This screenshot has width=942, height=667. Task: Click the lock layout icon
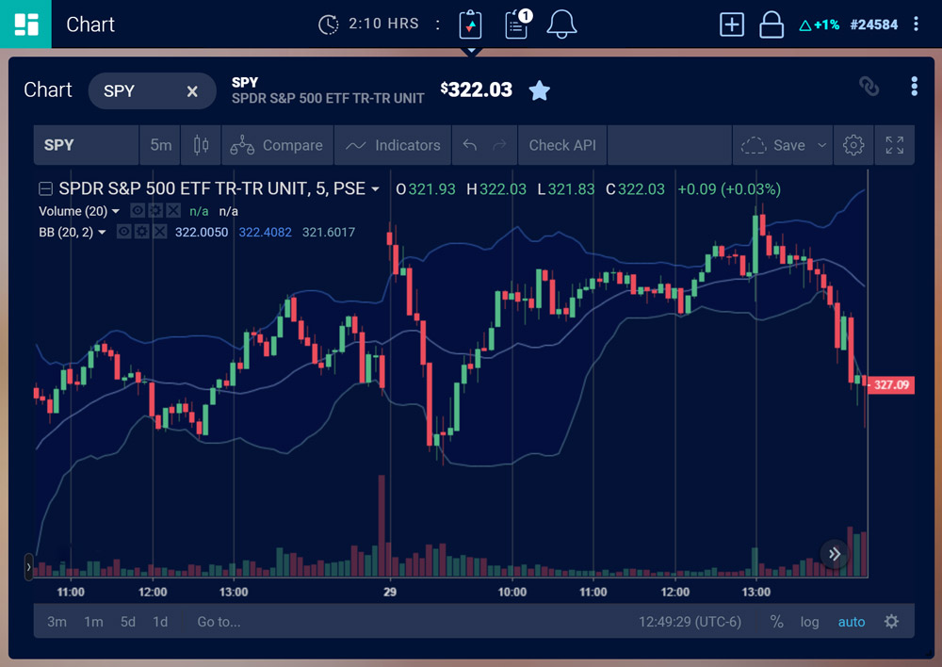771,24
